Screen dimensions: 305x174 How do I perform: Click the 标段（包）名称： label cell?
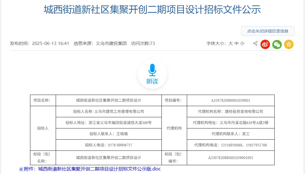[43, 158]
